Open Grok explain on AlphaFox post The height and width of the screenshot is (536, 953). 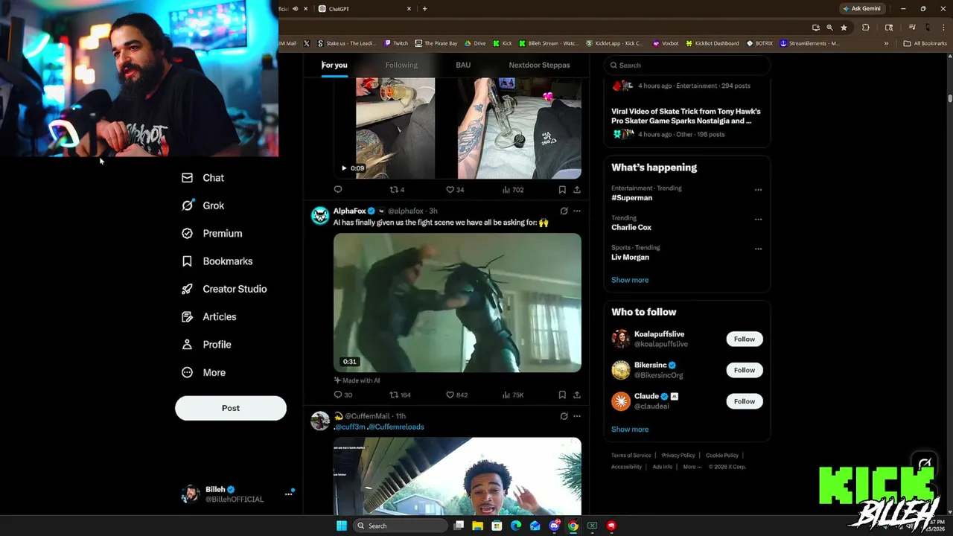[564, 211]
